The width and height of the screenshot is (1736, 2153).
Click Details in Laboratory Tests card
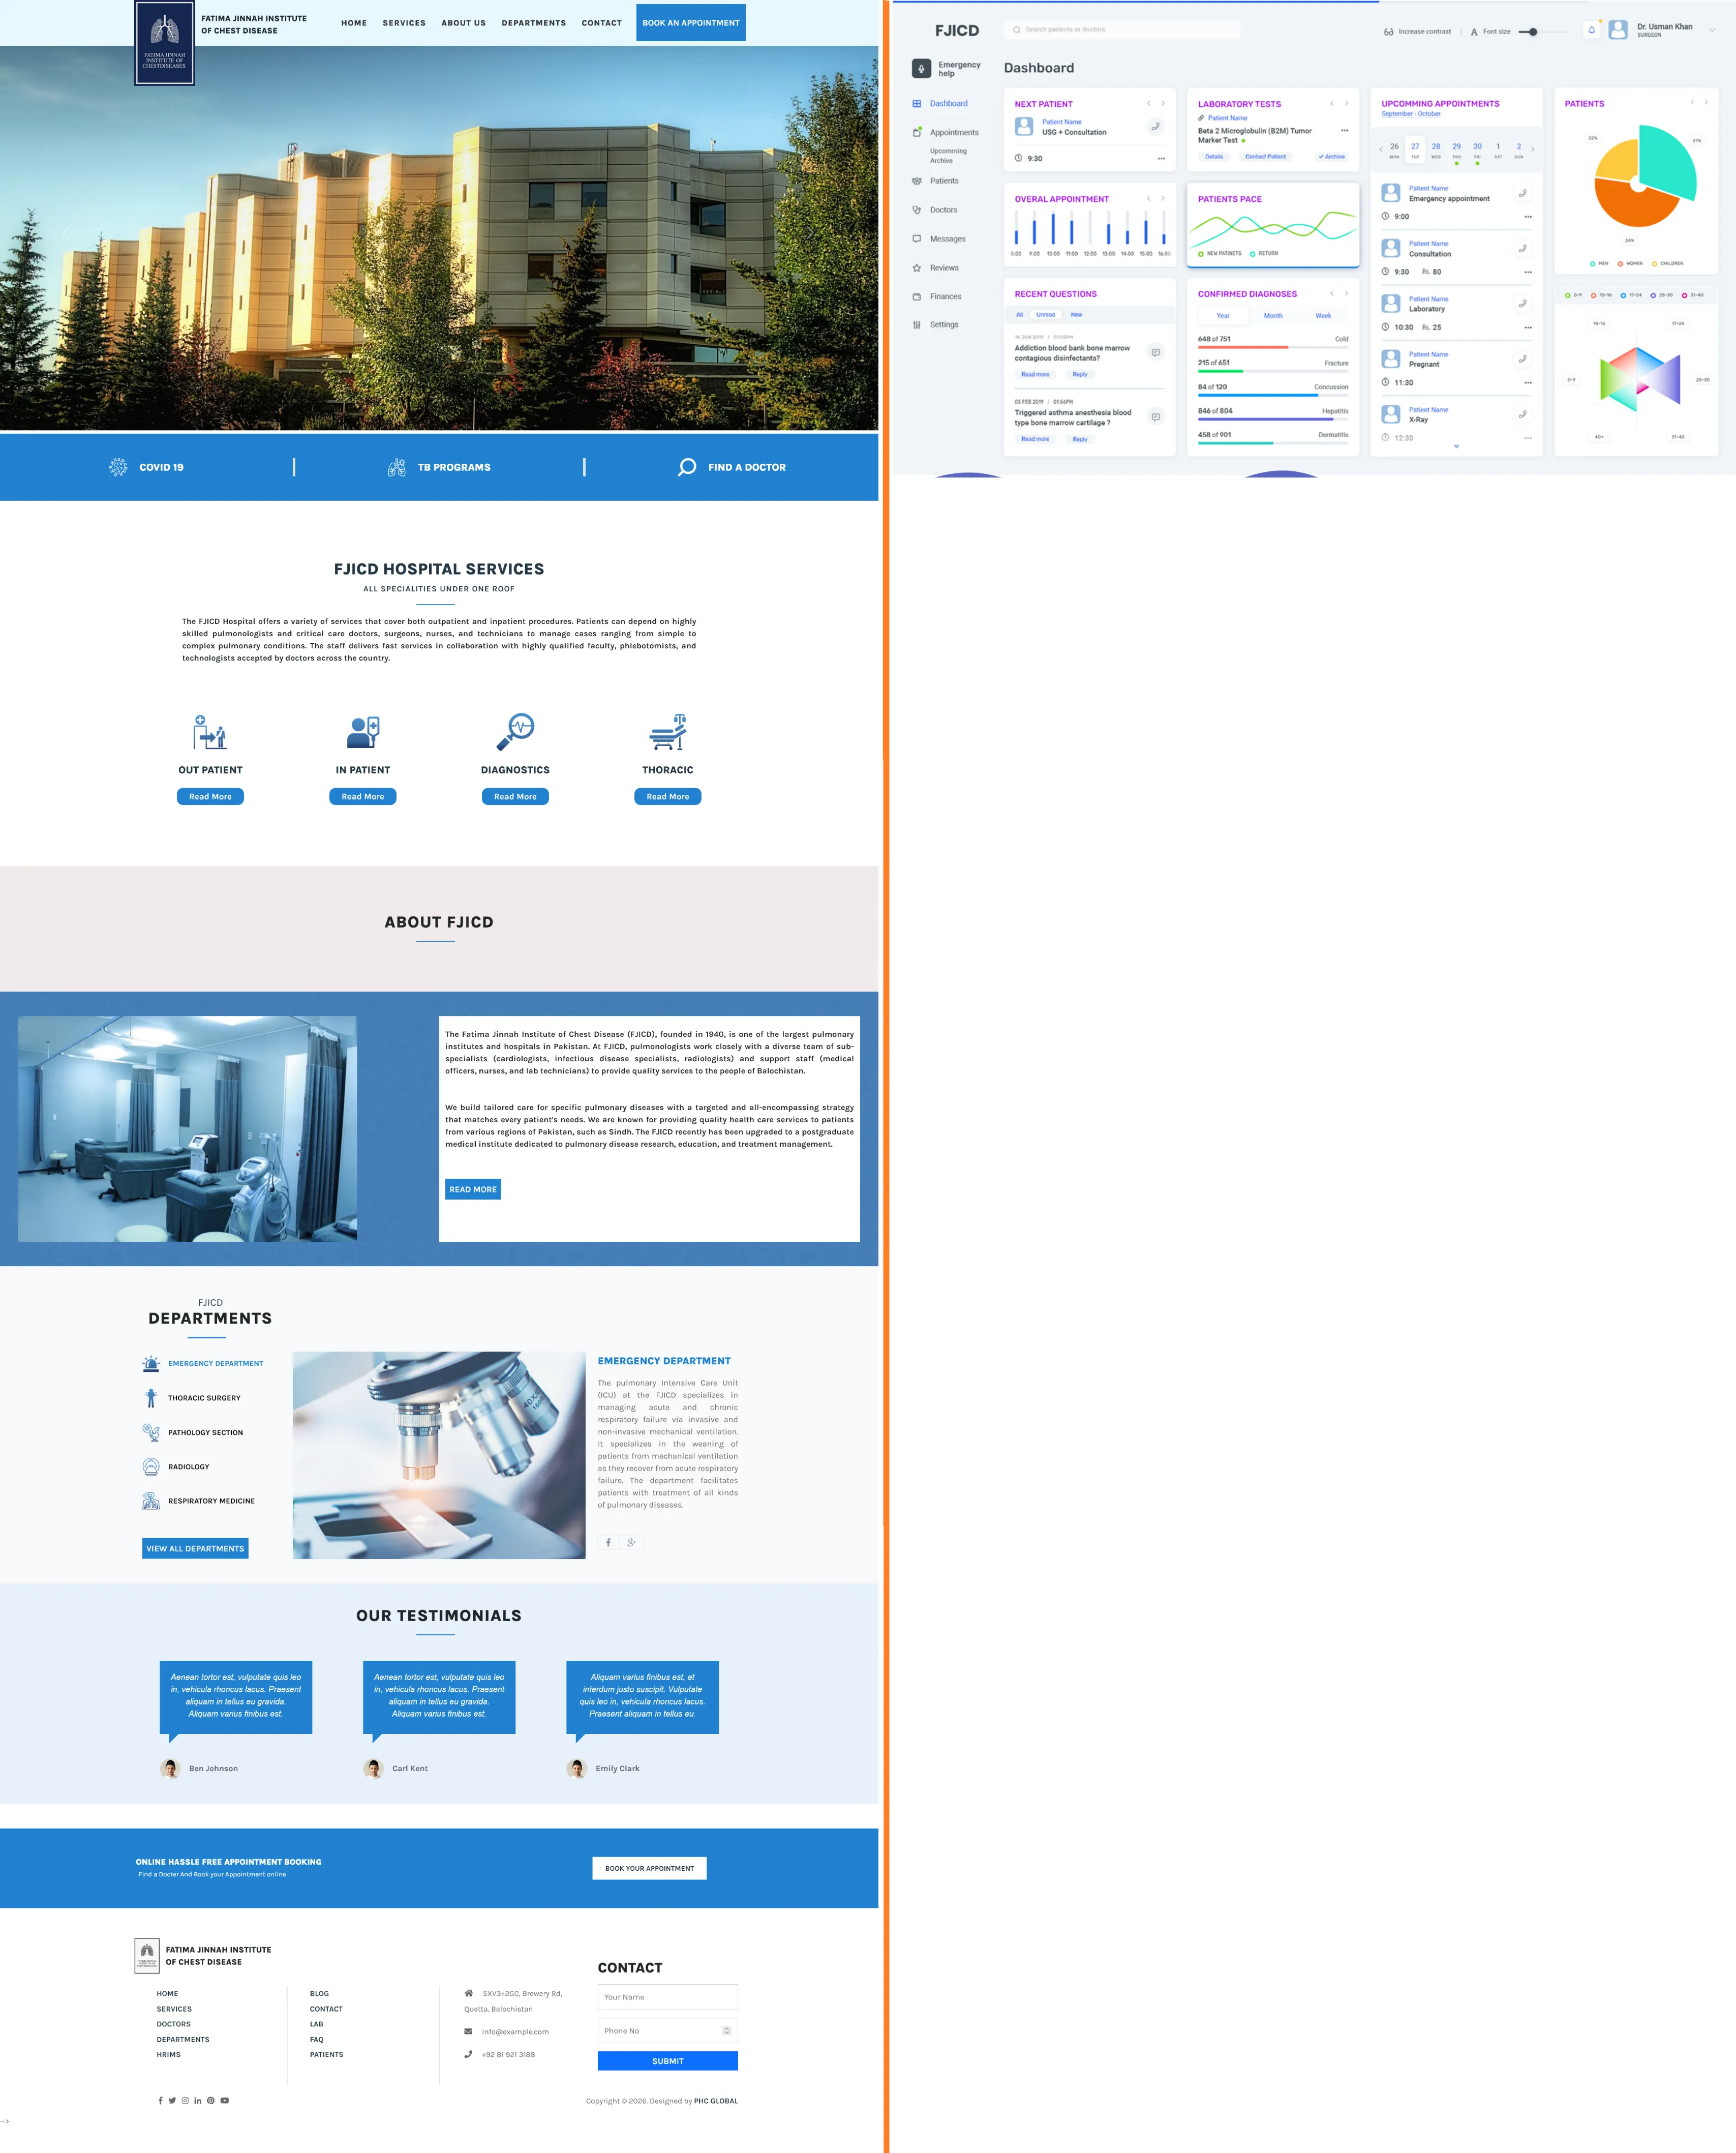point(1213,157)
